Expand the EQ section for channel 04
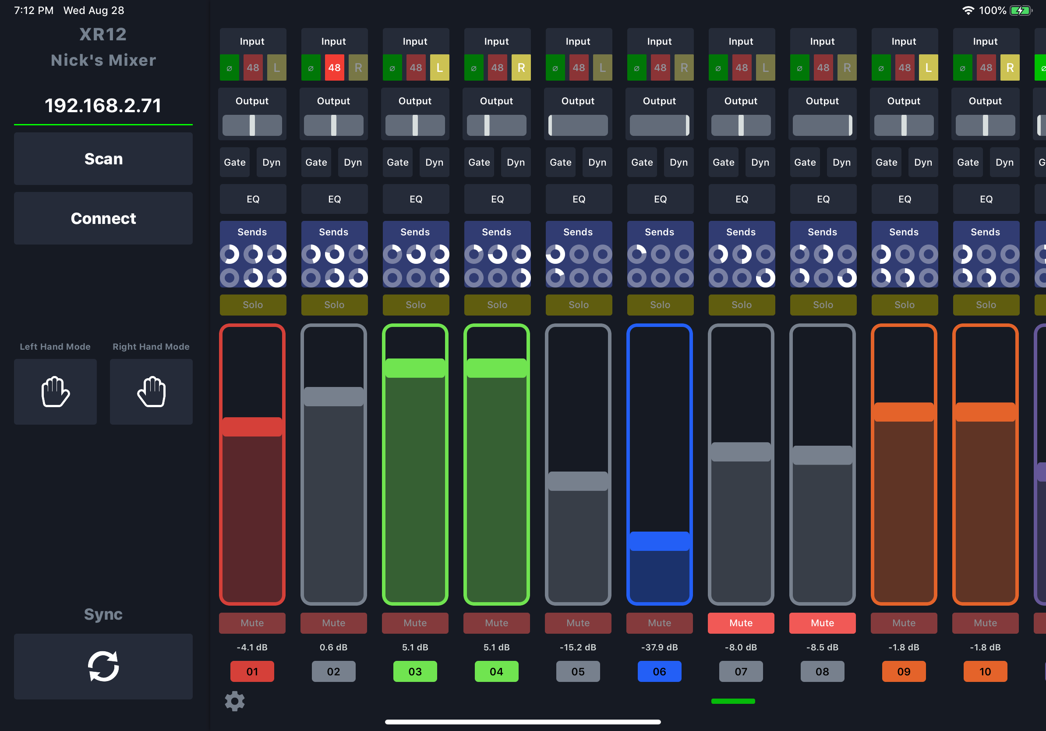Viewport: 1046px width, 731px height. click(x=497, y=199)
